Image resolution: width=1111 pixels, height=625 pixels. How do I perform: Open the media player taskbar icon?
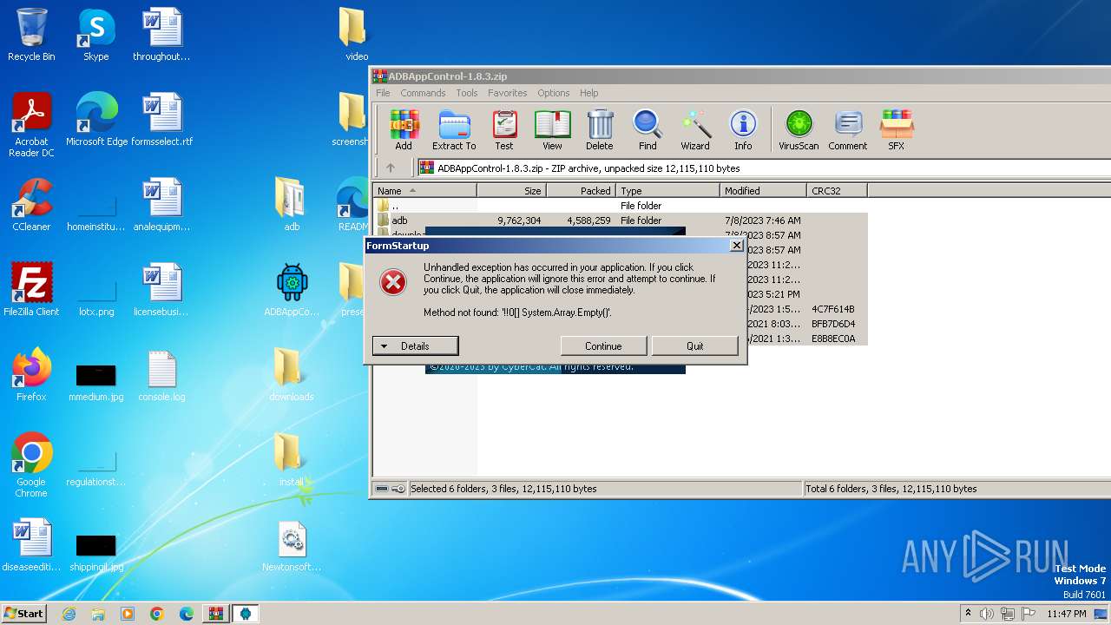click(128, 614)
